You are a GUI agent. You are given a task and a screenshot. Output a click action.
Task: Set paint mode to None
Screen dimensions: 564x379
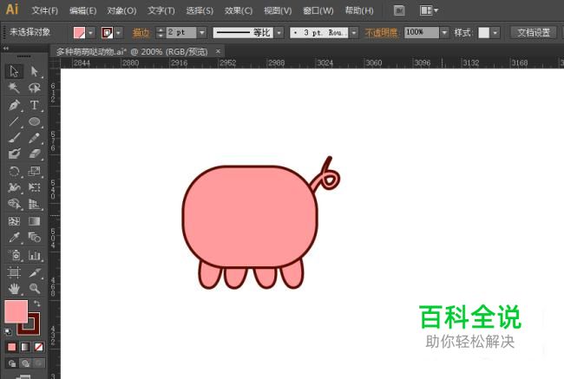[39, 347]
